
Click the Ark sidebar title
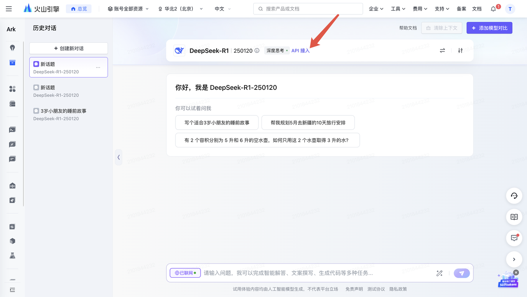[x=11, y=29]
